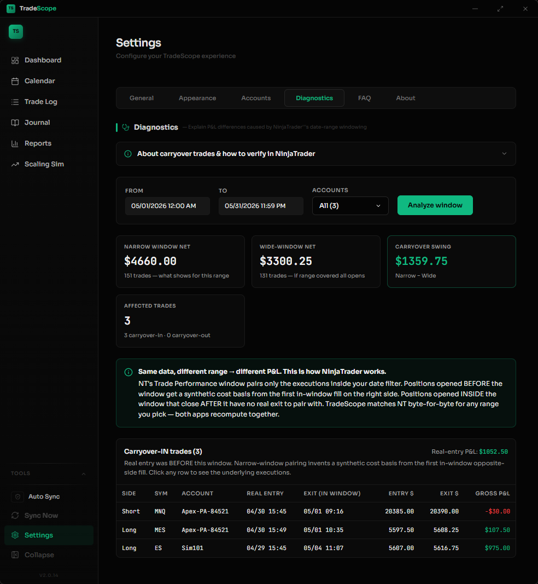Click the Analyze window button
The height and width of the screenshot is (584, 538).
click(435, 205)
